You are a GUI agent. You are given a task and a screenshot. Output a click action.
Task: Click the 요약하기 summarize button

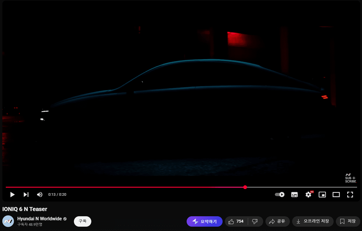(x=205, y=221)
